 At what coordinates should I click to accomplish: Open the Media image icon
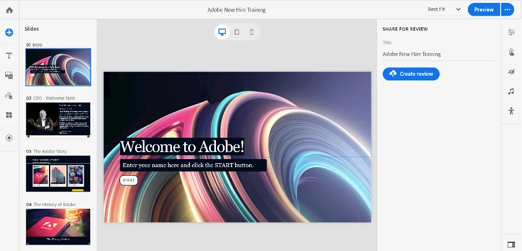coord(9,75)
